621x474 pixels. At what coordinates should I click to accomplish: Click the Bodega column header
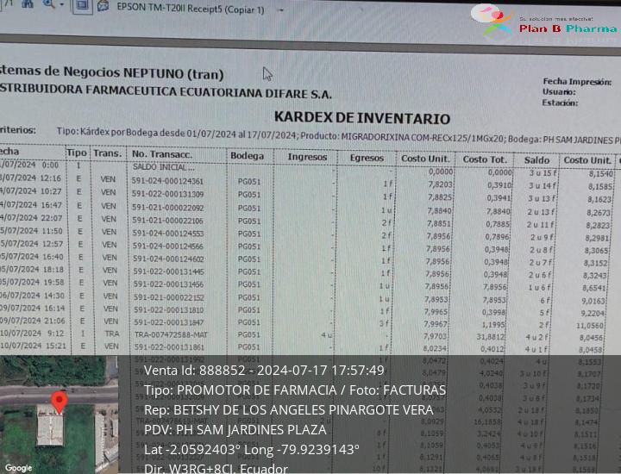pos(248,156)
